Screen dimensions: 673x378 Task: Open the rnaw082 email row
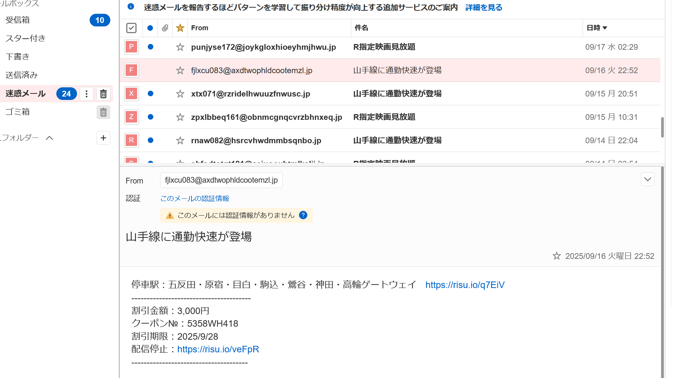(x=397, y=141)
